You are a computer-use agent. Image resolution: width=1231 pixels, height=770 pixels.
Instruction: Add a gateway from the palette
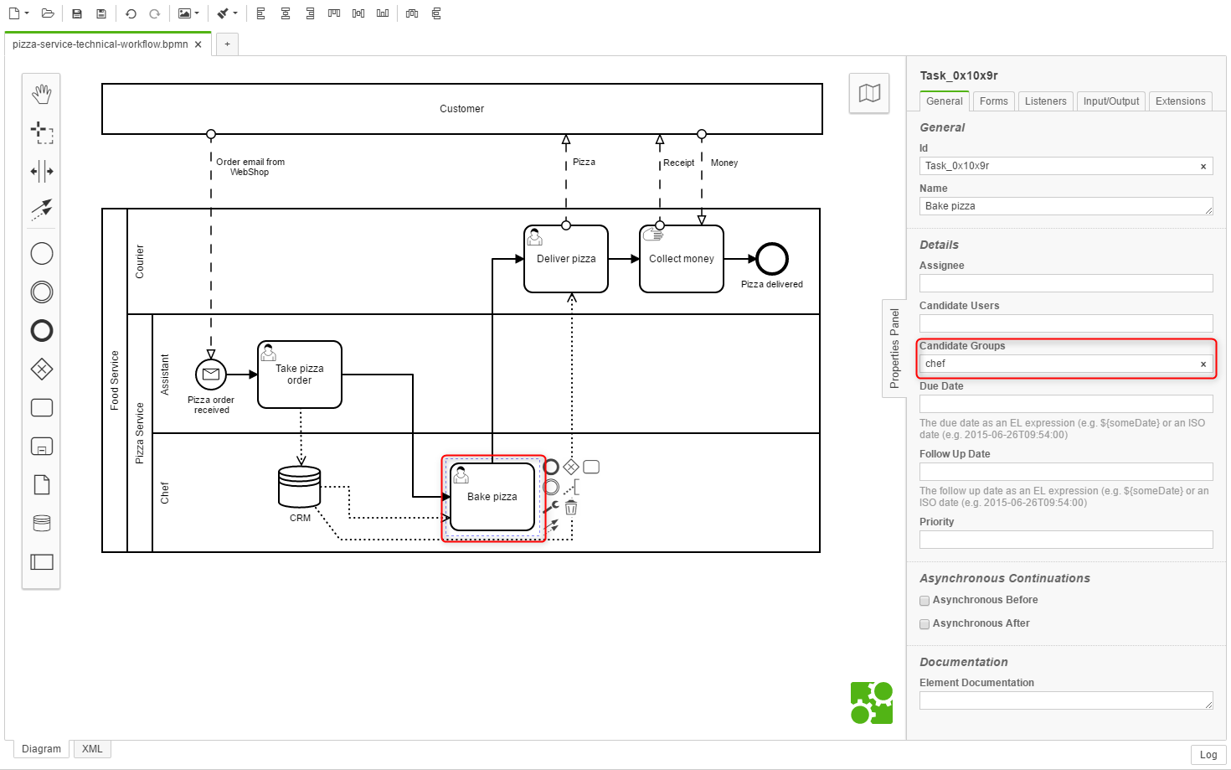click(42, 369)
